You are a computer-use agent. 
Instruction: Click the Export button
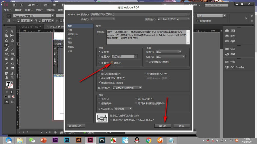click(x=163, y=126)
